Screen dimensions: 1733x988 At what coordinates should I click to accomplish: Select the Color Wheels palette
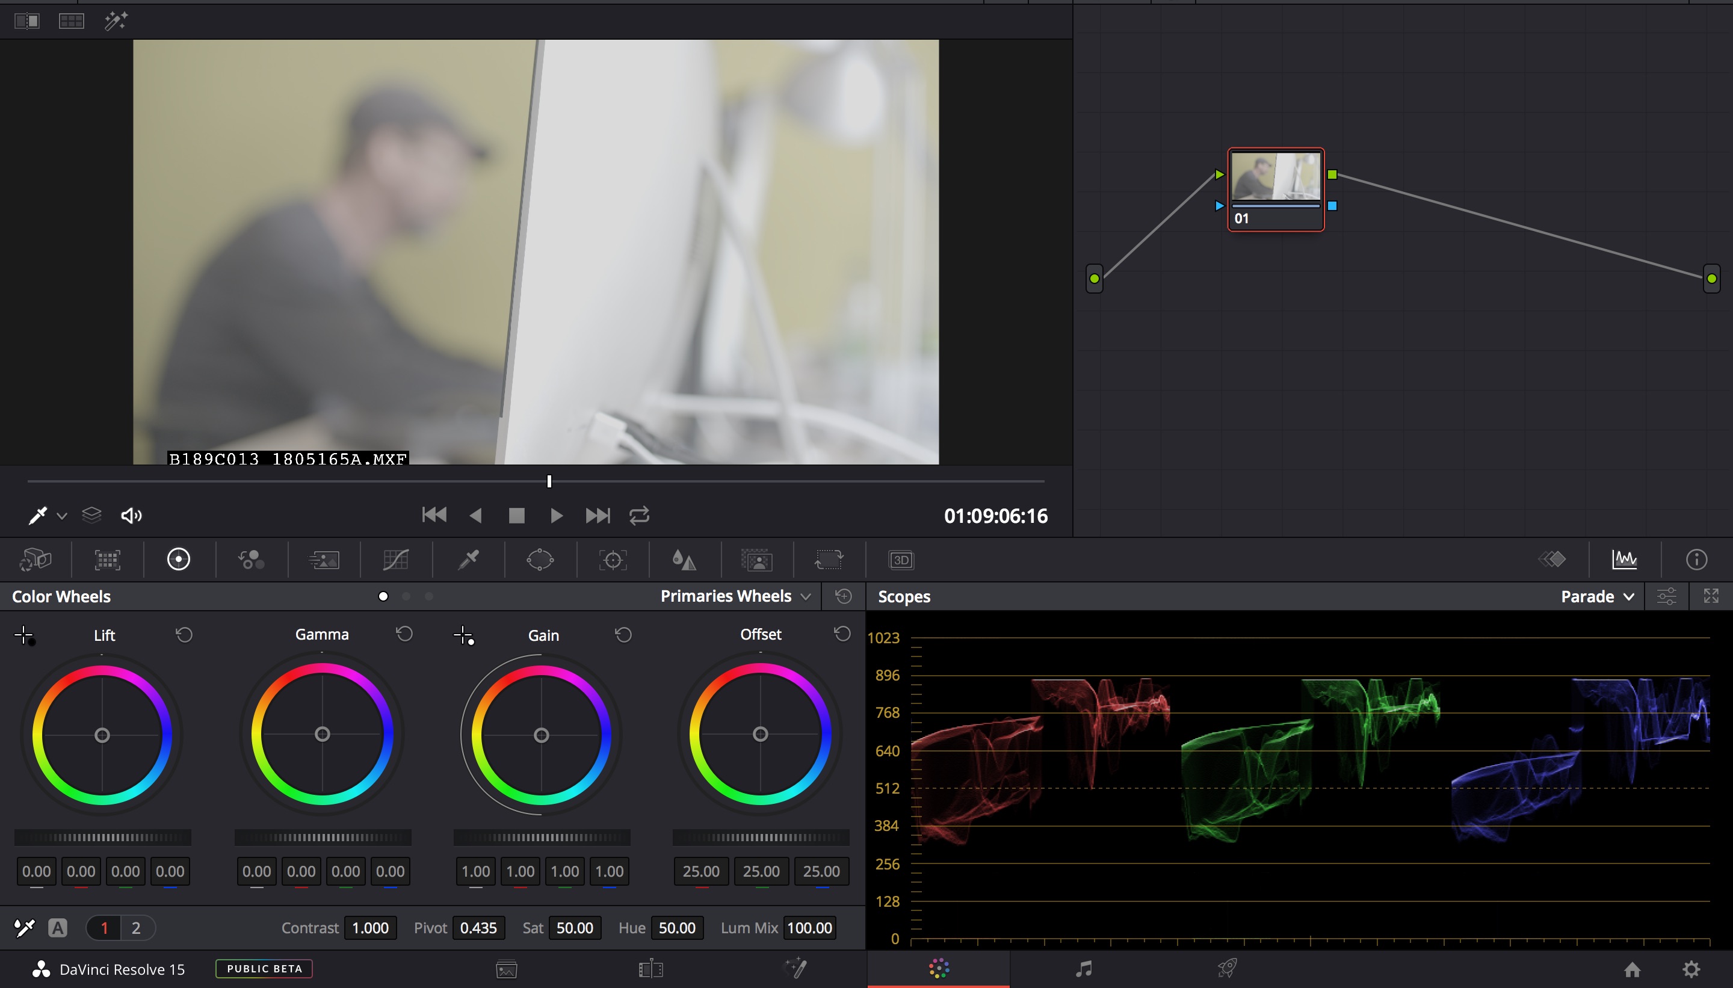[x=179, y=559]
